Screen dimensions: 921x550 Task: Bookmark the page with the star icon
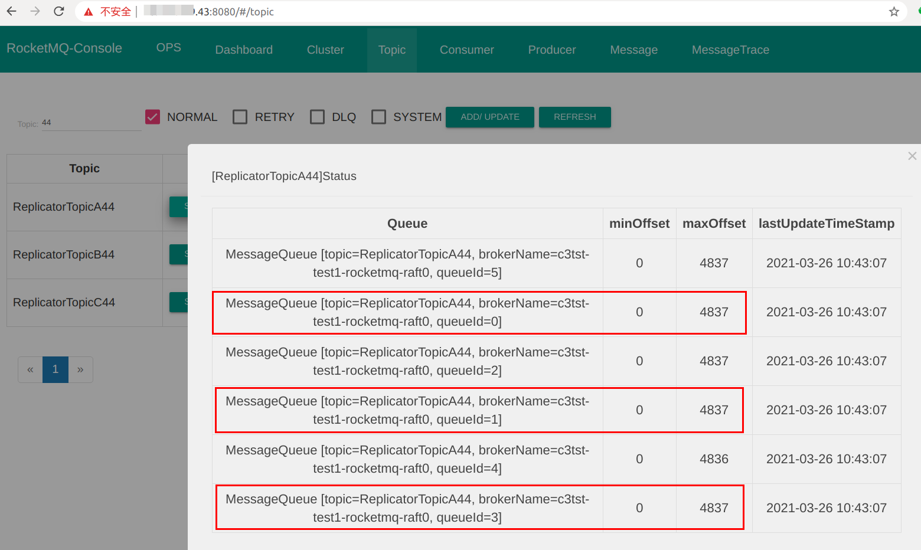(x=894, y=11)
